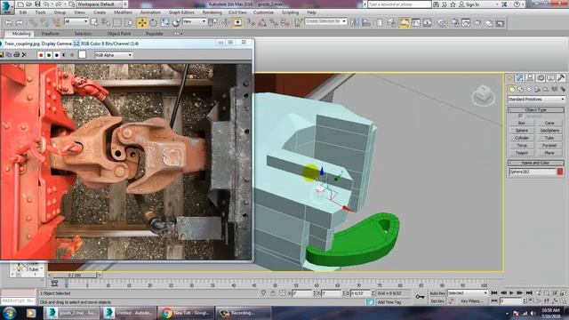569x320 pixels.
Task: Open the Render Setup icon
Action: [x=454, y=23]
